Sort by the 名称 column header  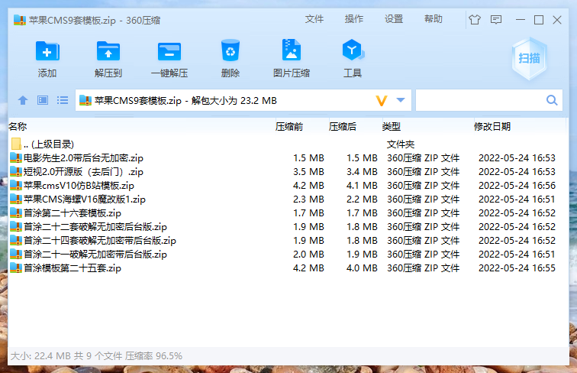[18, 126]
